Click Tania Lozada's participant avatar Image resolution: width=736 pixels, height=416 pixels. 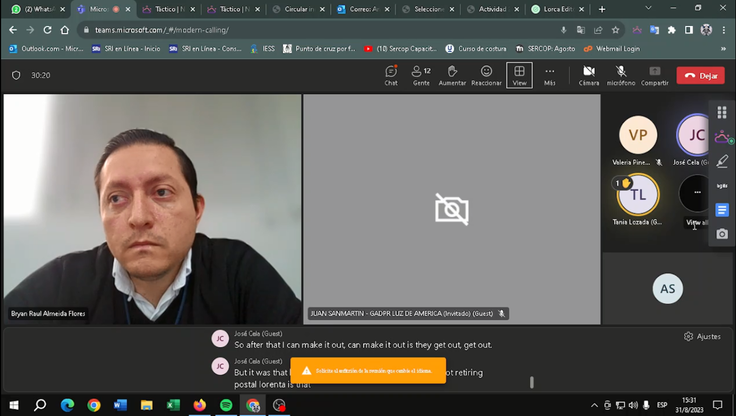point(638,195)
